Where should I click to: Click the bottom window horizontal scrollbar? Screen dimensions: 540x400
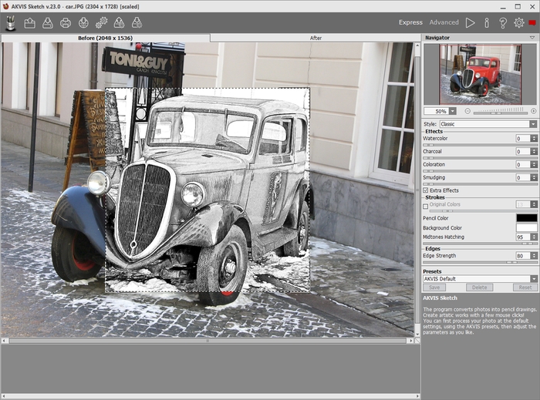click(x=210, y=396)
